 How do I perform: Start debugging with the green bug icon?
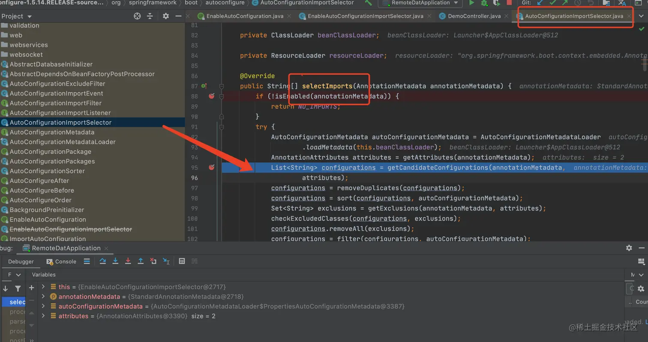pos(484,3)
